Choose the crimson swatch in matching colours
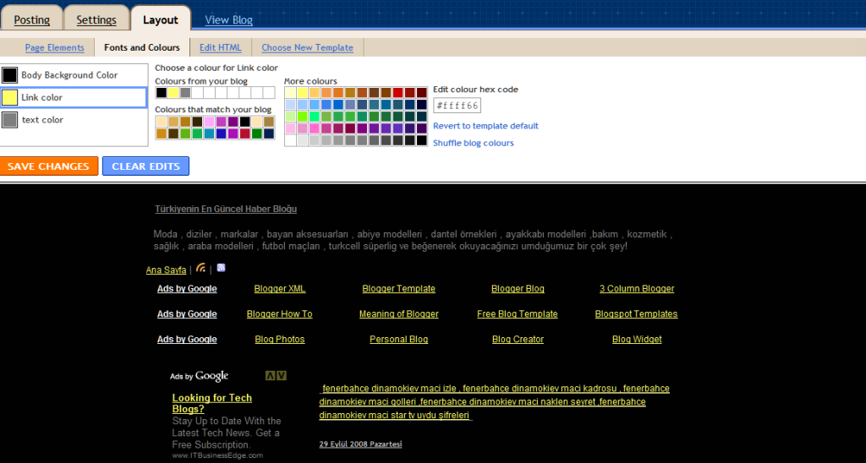This screenshot has height=463, width=866. 244,133
